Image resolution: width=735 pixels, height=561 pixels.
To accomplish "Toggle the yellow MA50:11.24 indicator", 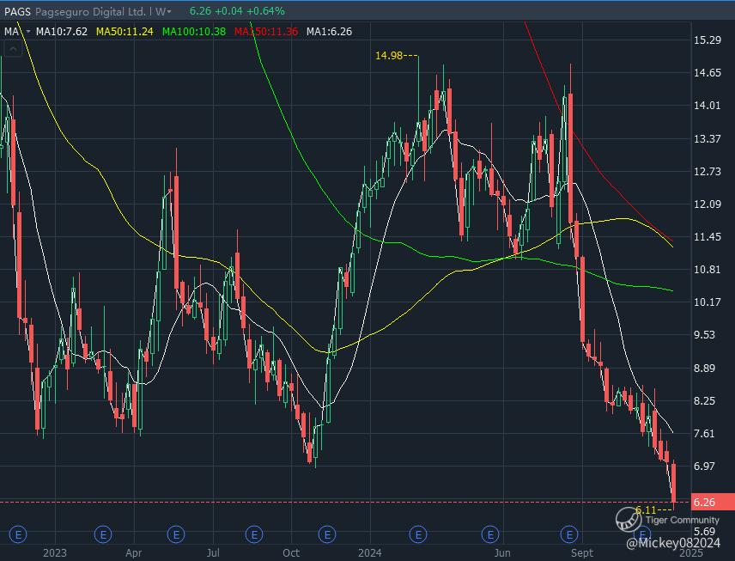I will point(125,31).
